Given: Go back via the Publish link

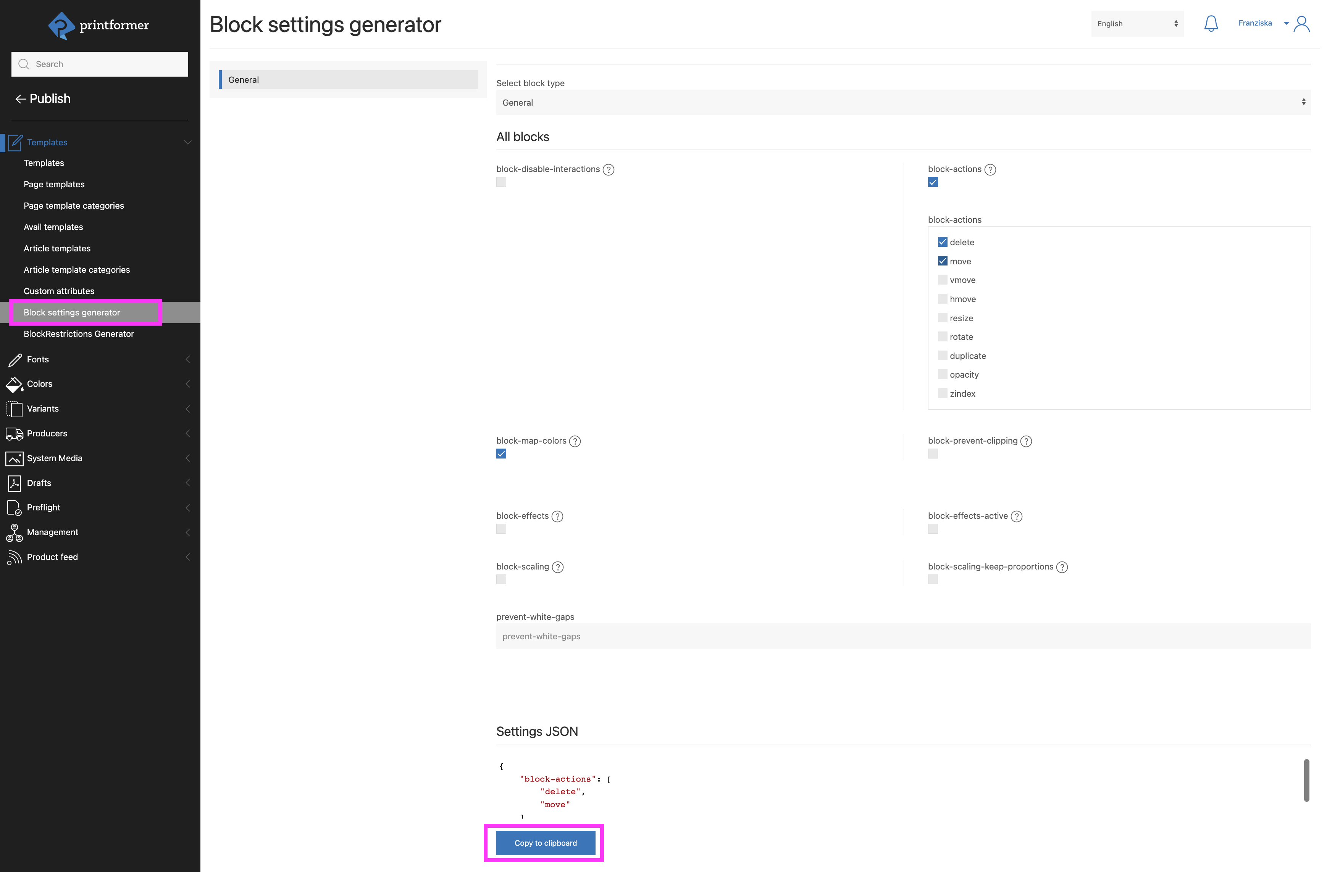Looking at the screenshot, I should pyautogui.click(x=42, y=99).
